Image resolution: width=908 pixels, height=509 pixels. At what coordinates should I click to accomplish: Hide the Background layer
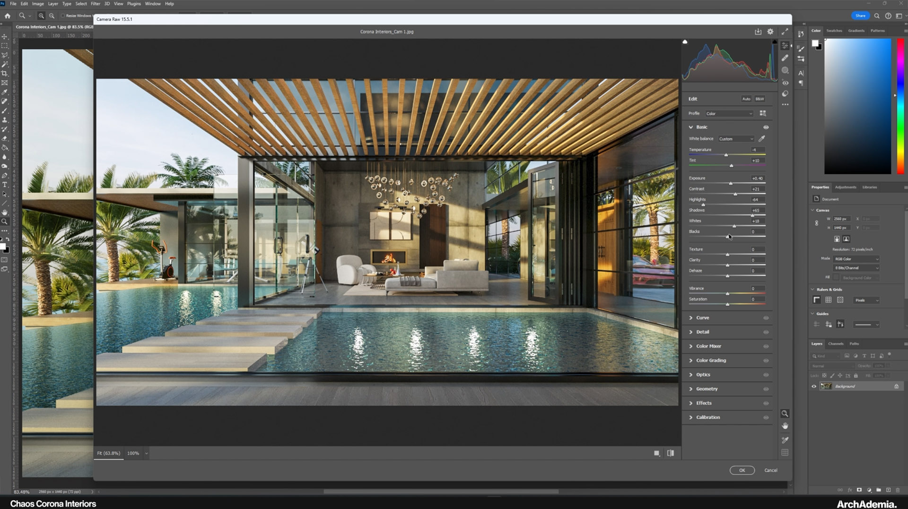pos(814,386)
